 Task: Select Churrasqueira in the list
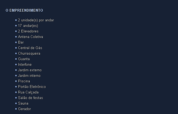(29, 54)
